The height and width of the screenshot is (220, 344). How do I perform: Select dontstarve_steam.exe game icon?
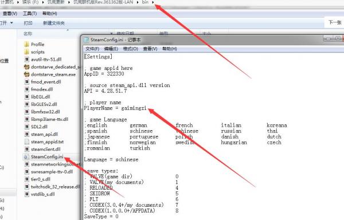[26, 74]
